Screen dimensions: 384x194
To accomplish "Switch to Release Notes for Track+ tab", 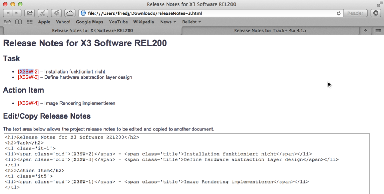I will click(x=270, y=30).
